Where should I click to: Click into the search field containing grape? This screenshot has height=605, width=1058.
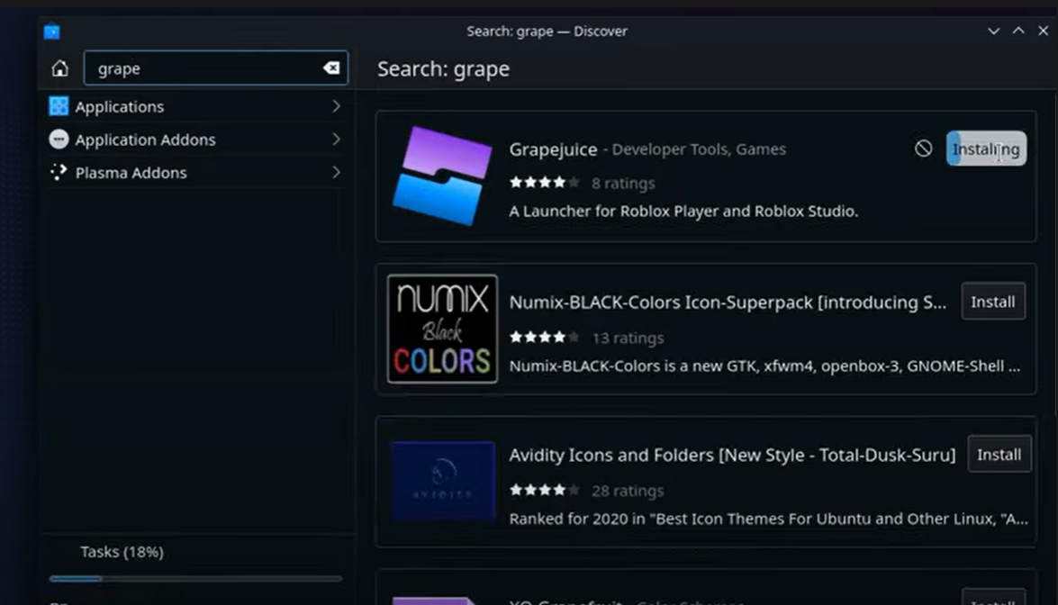tap(216, 68)
